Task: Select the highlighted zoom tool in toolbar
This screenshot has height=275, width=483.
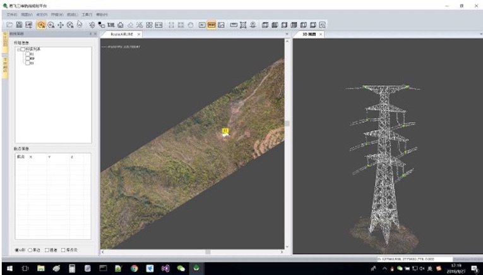Action: [x=40, y=25]
